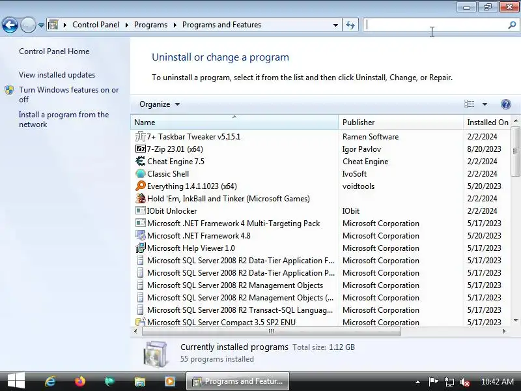Click the Programs and Features taskbar button

pos(238,381)
